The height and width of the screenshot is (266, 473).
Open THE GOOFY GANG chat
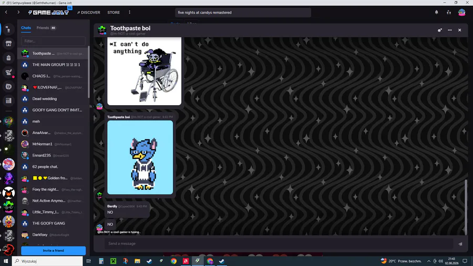(x=53, y=223)
